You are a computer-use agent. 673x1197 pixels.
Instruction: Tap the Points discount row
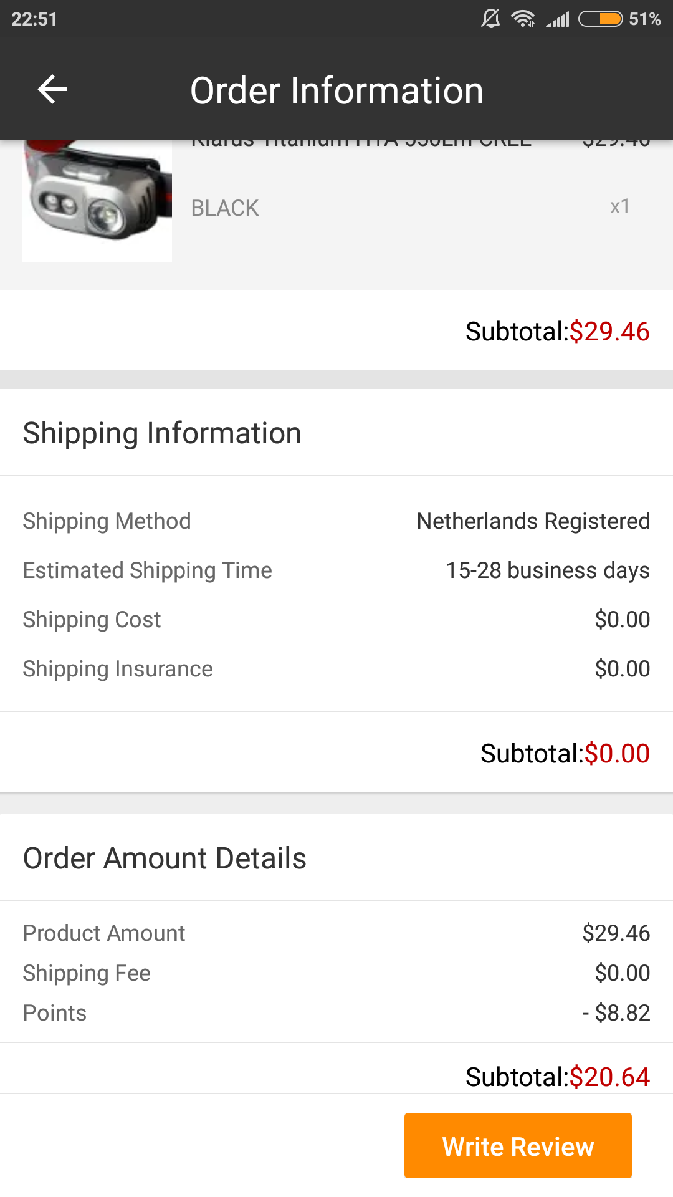coord(336,1013)
